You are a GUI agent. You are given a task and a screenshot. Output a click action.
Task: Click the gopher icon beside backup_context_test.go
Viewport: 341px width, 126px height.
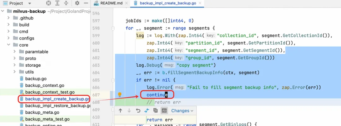(21, 92)
